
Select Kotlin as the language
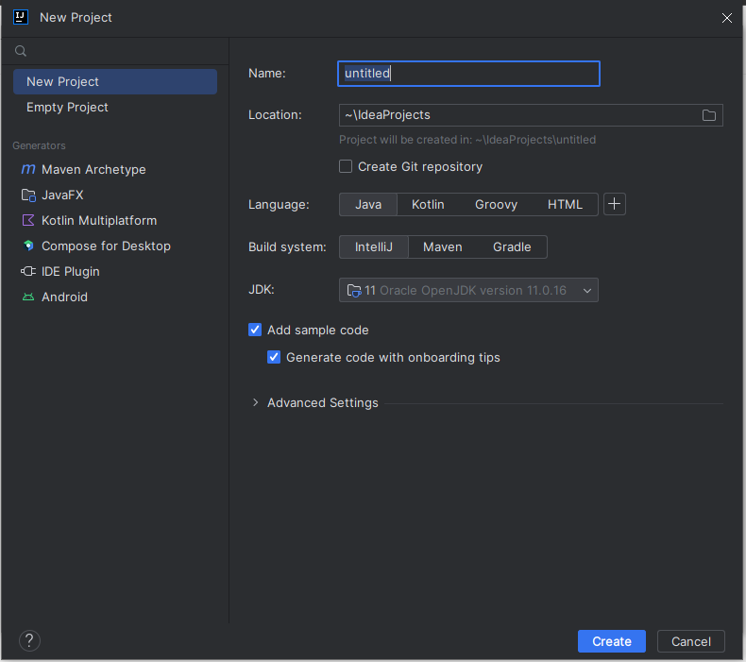click(x=428, y=205)
